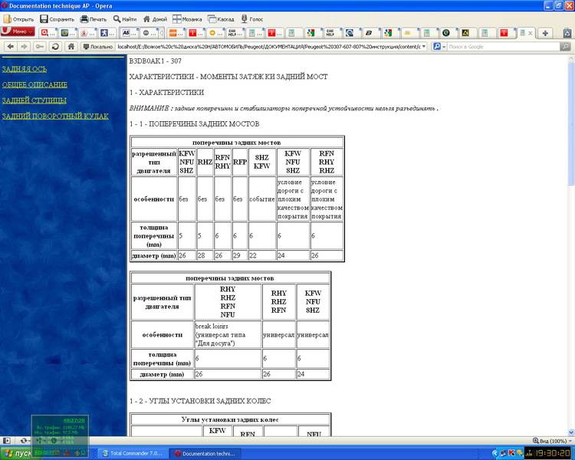The width and height of the screenshot is (575, 460).
Task: Click the Печать (Print) toolbar button
Action: click(x=92, y=18)
